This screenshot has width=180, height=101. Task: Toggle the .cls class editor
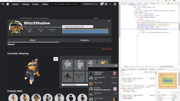(x=150, y=72)
